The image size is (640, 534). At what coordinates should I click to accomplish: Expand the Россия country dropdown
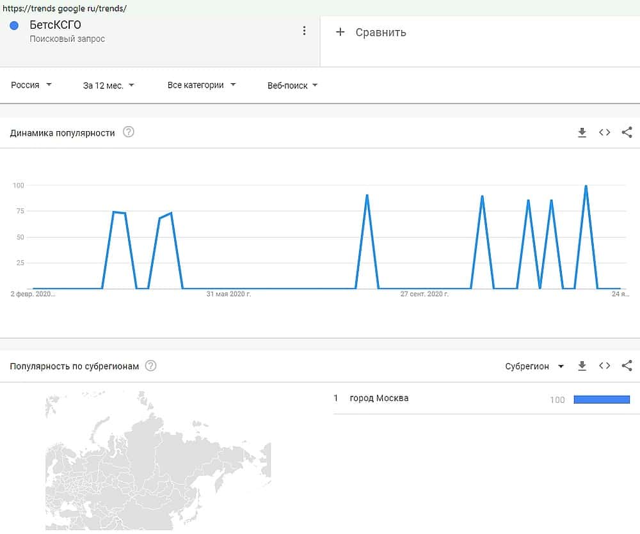31,85
